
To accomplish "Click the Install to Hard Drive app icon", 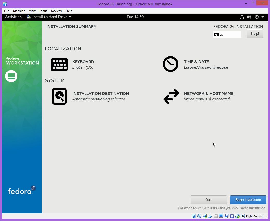I will coord(29,17).
